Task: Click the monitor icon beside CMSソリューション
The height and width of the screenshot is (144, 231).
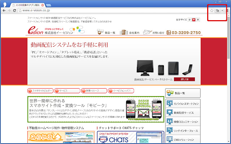Action: point(170,139)
